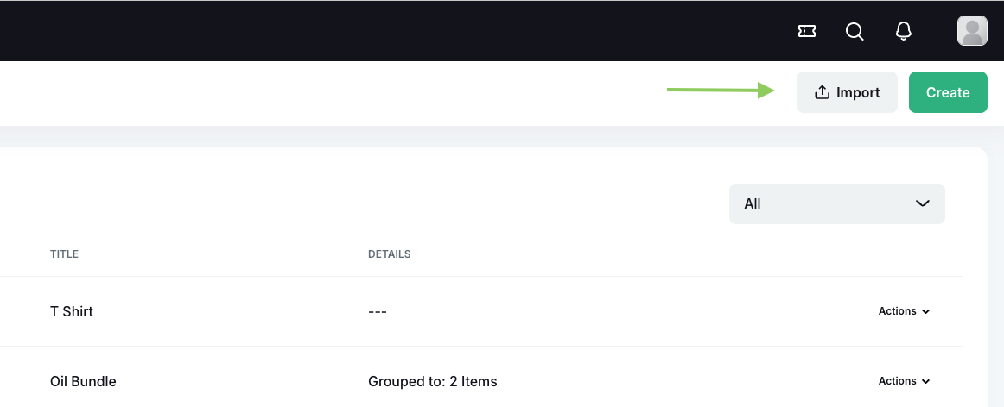Image resolution: width=1004 pixels, height=407 pixels.
Task: Open the notifications bell
Action: [904, 32]
